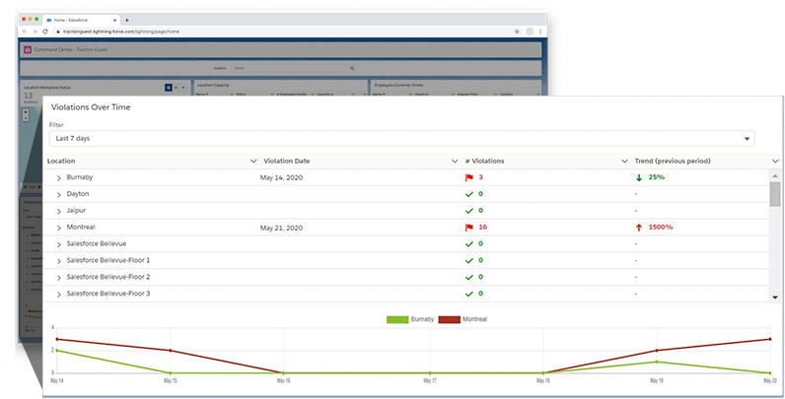
Task: Expand the Dayton location row
Action: [58, 194]
